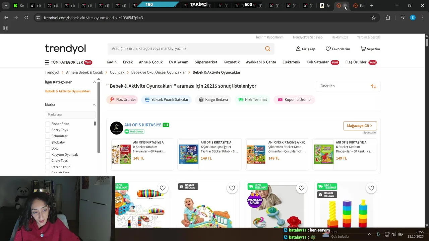Click the orange search magnifier icon
This screenshot has height=241, width=429.
[x=267, y=49]
